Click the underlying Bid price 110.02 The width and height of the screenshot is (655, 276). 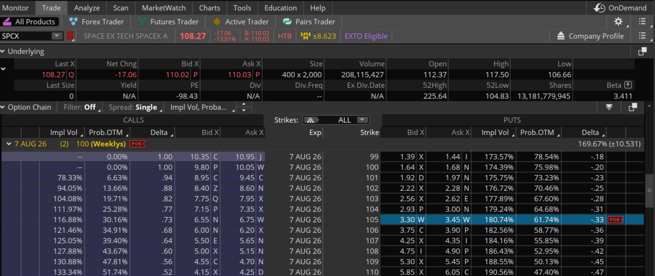(177, 75)
